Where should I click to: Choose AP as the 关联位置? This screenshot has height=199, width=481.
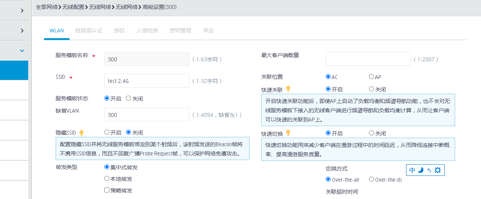[371, 77]
